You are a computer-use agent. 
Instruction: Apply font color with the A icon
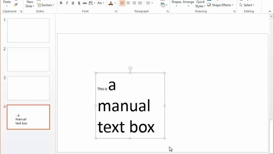click(111, 3)
